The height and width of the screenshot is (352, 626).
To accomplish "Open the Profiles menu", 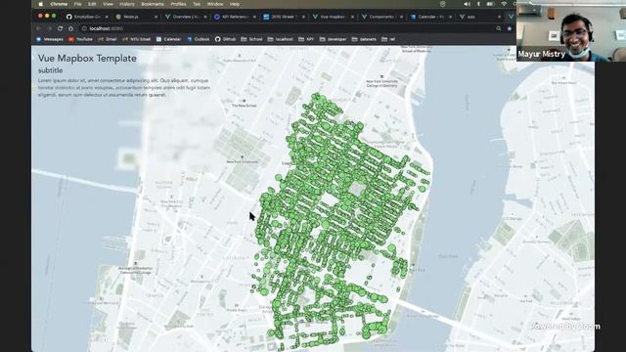I will coord(178,4).
